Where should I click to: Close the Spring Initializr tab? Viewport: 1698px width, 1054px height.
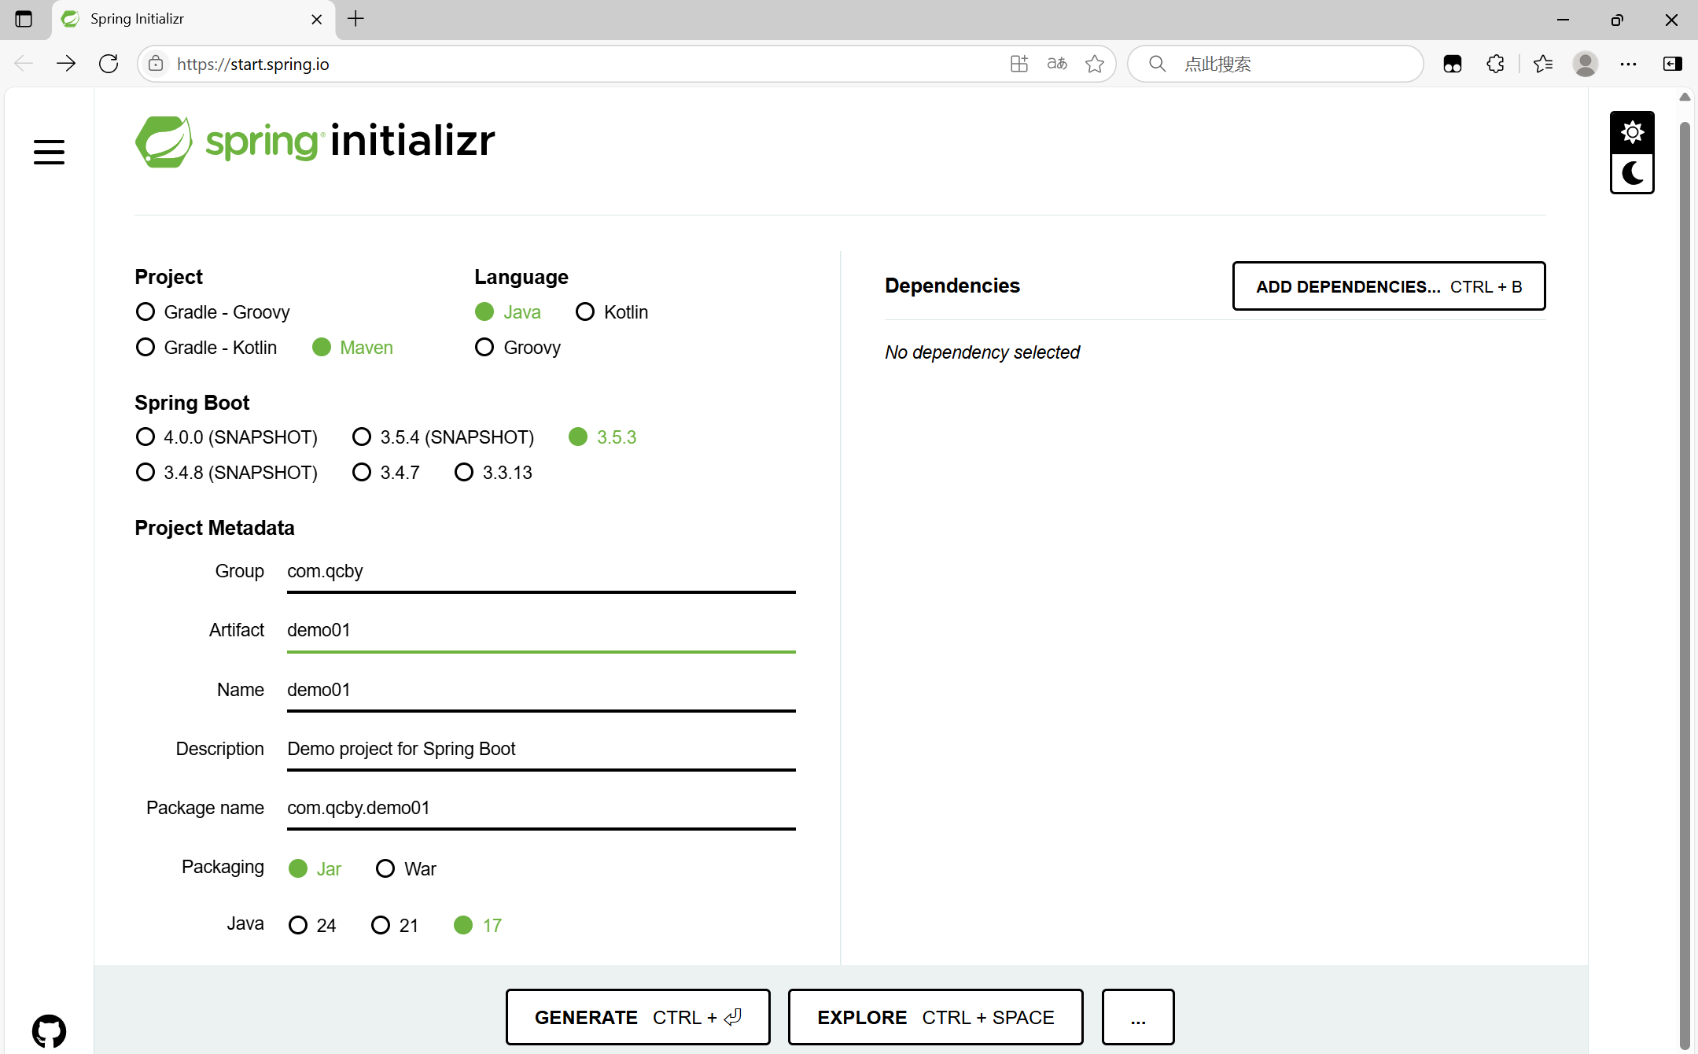[317, 19]
